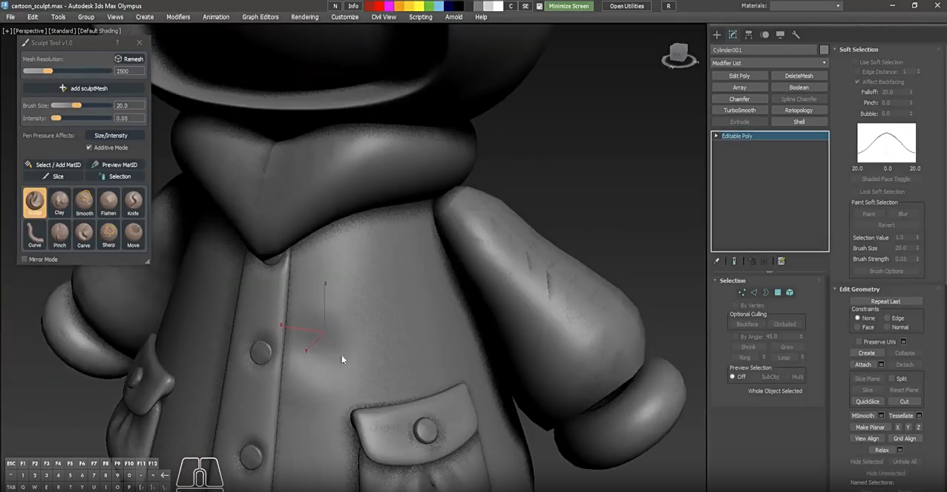Open the Modifiers menu
The image size is (947, 492).
tap(178, 17)
